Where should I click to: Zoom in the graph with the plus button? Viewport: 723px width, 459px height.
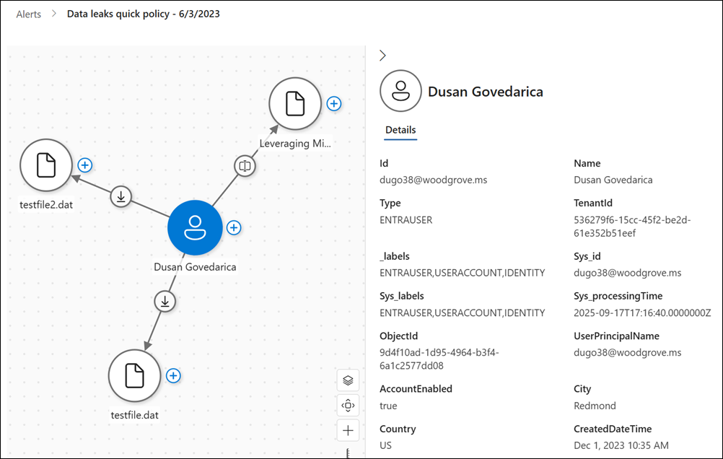coord(348,431)
